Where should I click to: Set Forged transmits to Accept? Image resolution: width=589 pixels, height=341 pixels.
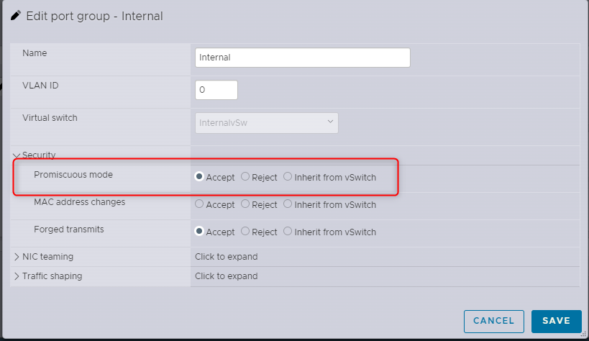pyautogui.click(x=199, y=232)
